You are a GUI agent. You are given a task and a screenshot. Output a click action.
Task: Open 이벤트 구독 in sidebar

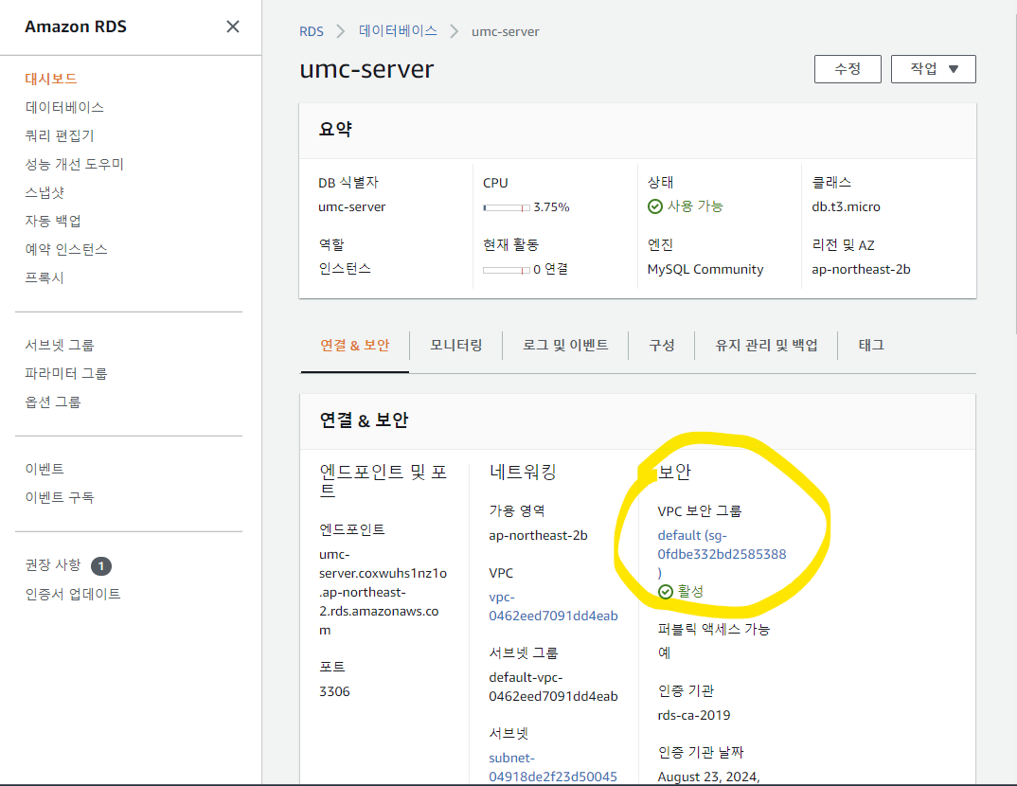pos(60,497)
